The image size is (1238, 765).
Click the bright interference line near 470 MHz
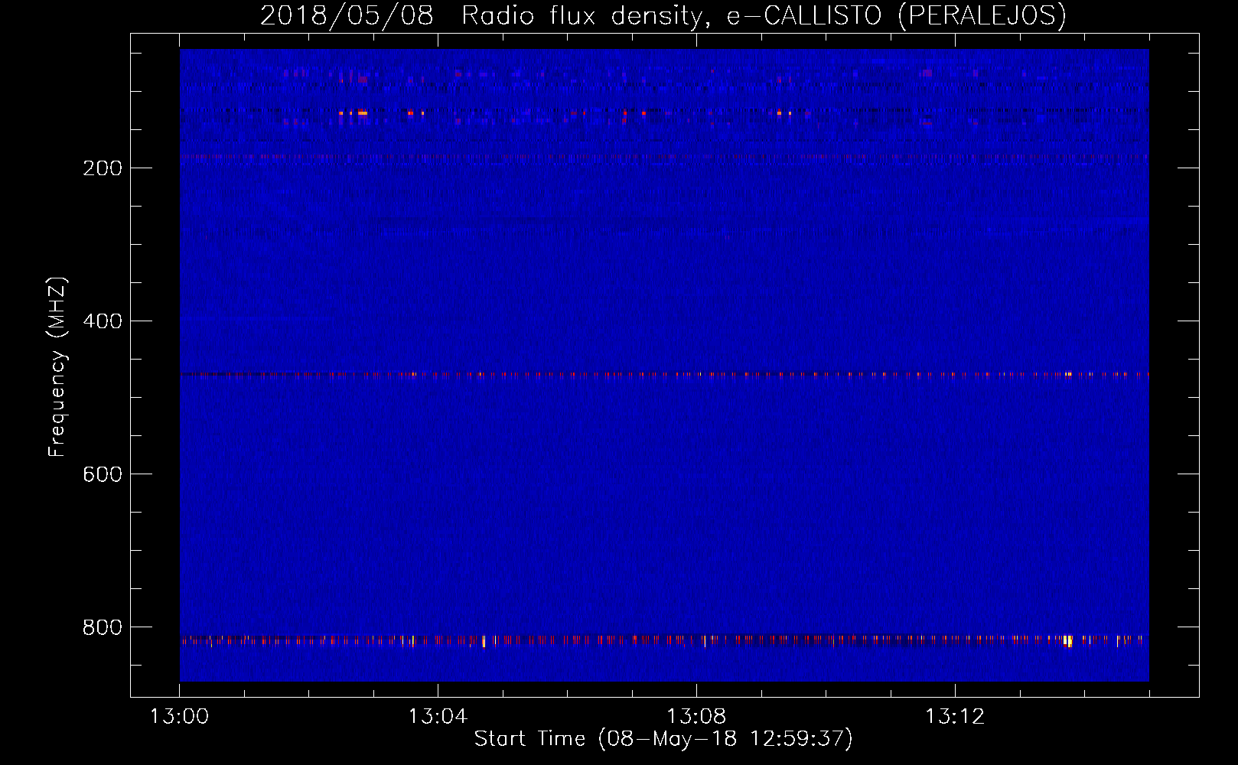click(x=664, y=375)
